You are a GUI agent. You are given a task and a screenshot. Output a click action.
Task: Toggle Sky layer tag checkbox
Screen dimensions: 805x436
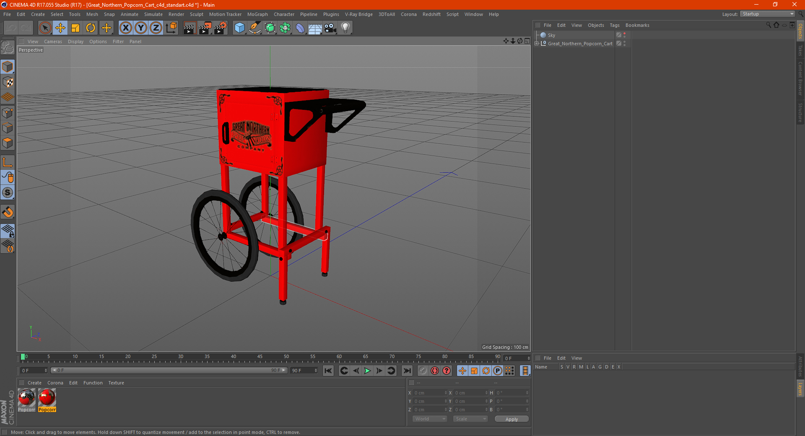[618, 35]
